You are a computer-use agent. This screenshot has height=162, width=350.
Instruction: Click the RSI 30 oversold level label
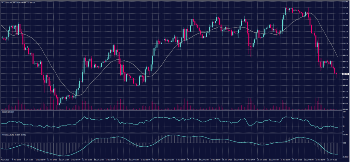tap(343, 126)
